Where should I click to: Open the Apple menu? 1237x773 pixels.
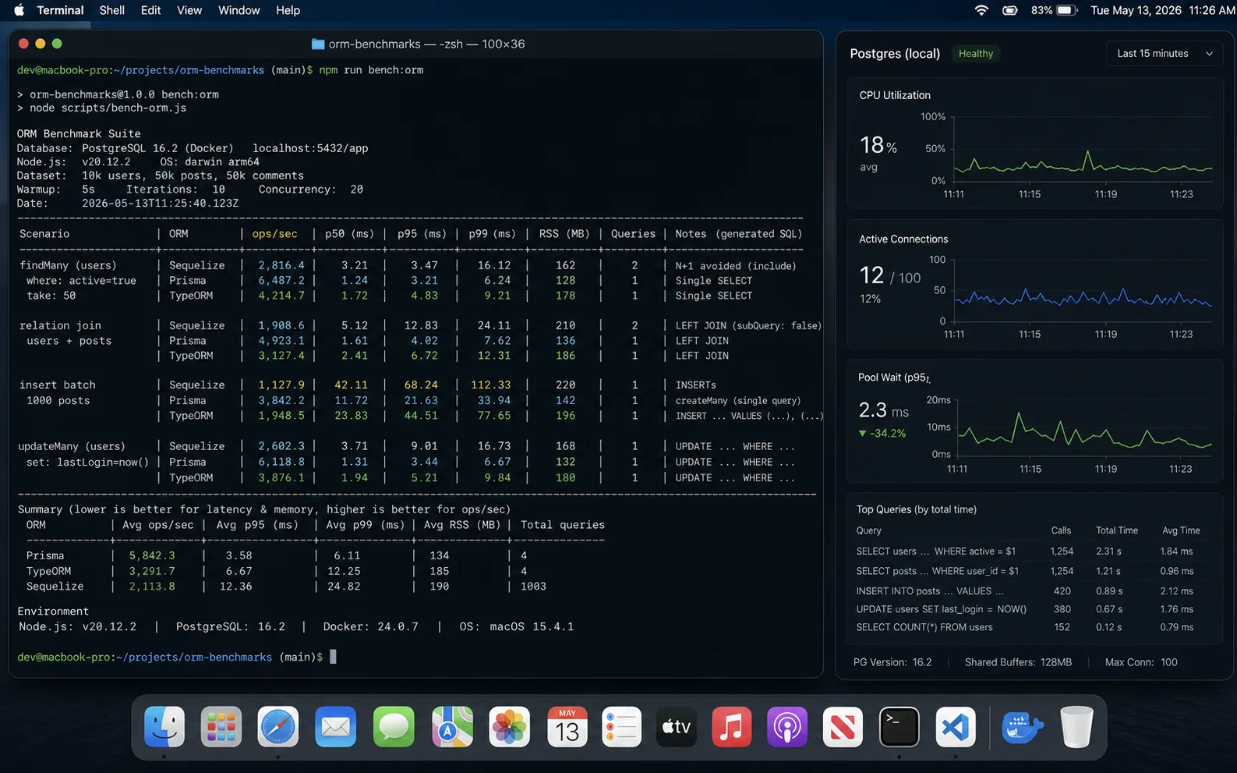[x=19, y=10]
